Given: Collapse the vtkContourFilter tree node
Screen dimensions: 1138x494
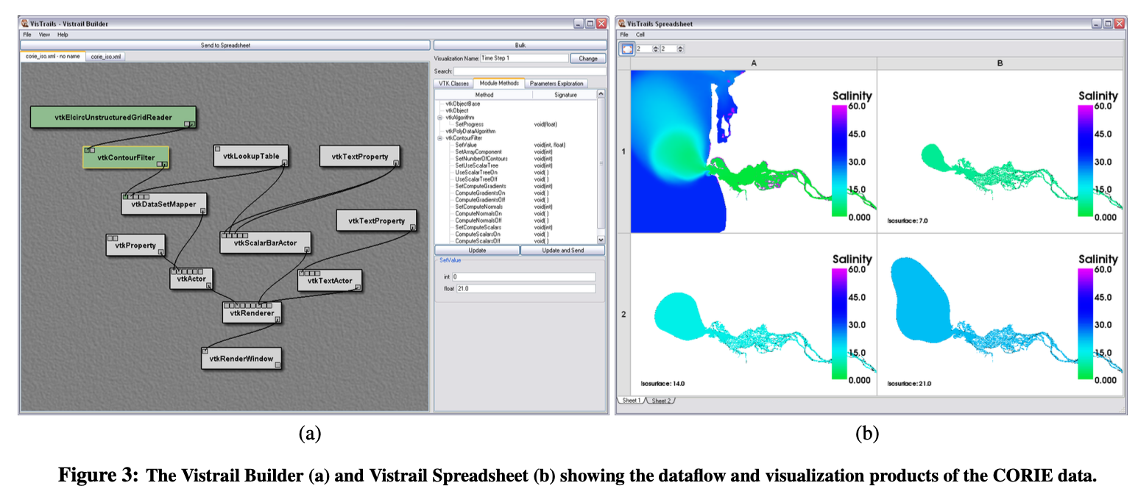Looking at the screenshot, I should (439, 138).
